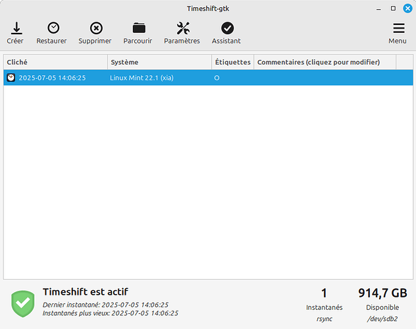Open Restaurer with the clock icon
Screen dimensions: 416x329
53,28
